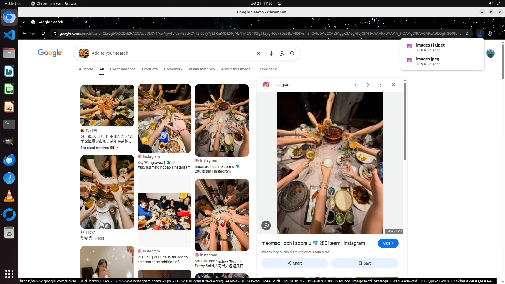
Task: Click the magnifier search icon
Action: pyautogui.click(x=292, y=53)
